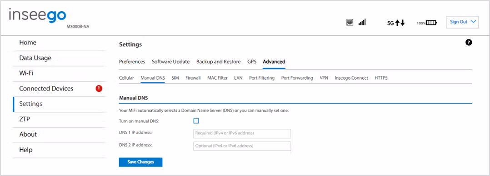Open the Port Forwarding sub-tab
Screen dimensions: 490x176
pos(297,78)
